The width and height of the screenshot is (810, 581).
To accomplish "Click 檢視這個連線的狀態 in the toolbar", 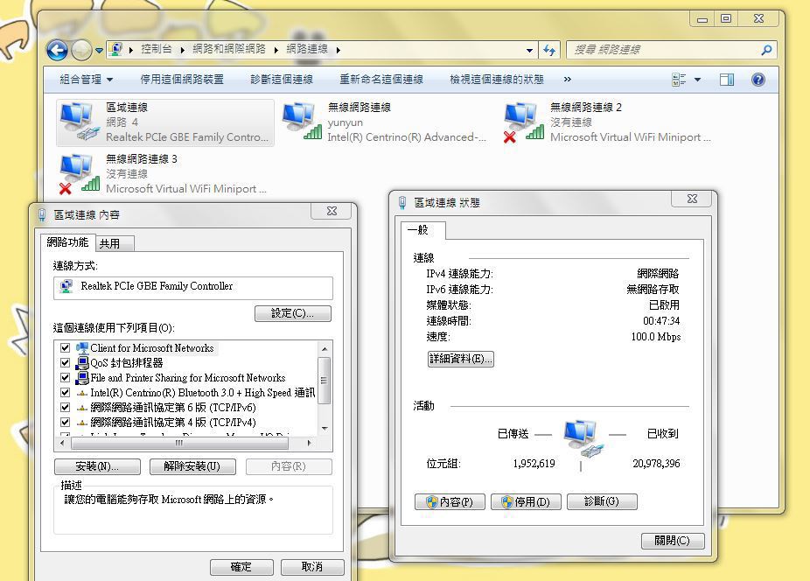I will click(x=497, y=79).
